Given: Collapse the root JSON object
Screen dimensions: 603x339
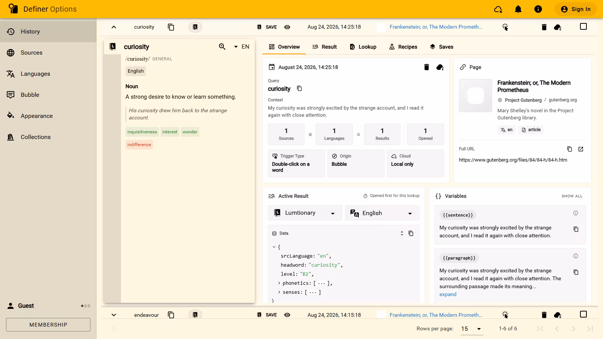Looking at the screenshot, I should click(x=274, y=247).
